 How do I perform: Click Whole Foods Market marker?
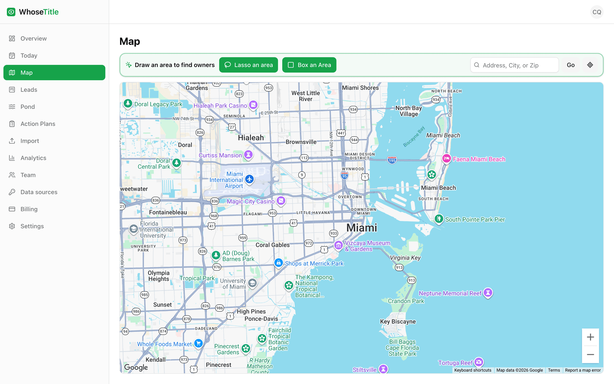tap(198, 343)
